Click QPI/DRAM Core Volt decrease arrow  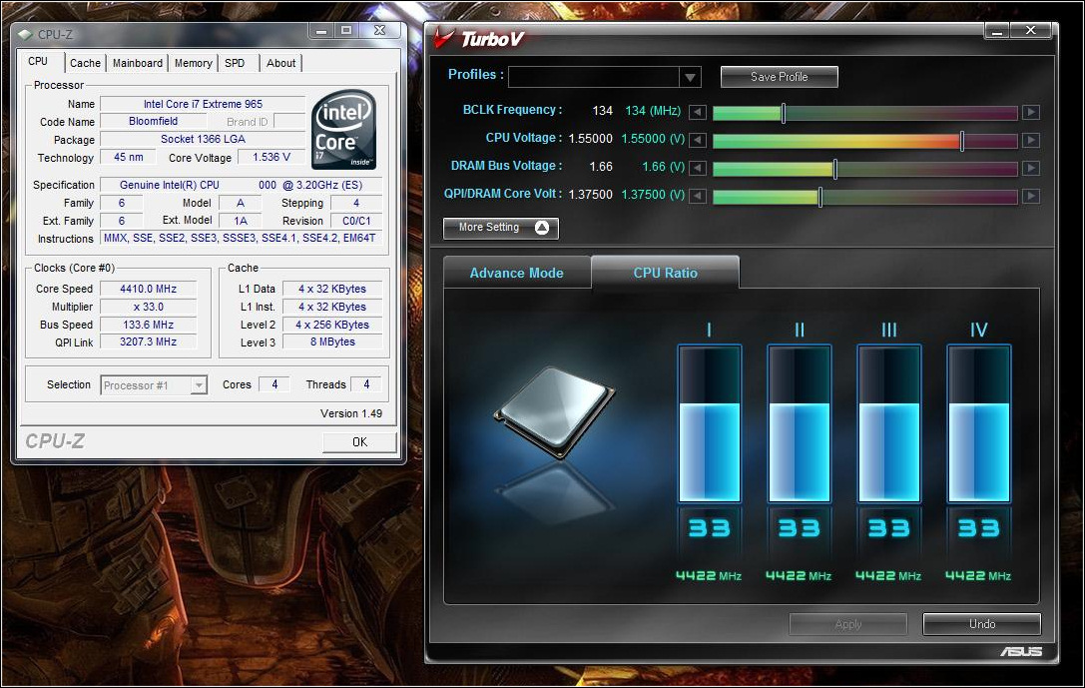click(x=699, y=197)
